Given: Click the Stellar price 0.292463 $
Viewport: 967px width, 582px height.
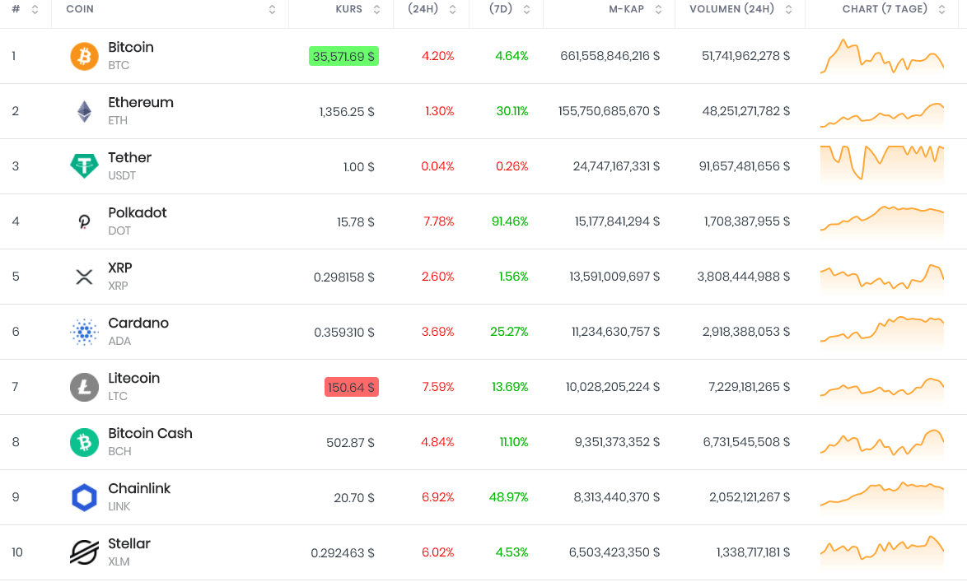Looking at the screenshot, I should point(343,553).
